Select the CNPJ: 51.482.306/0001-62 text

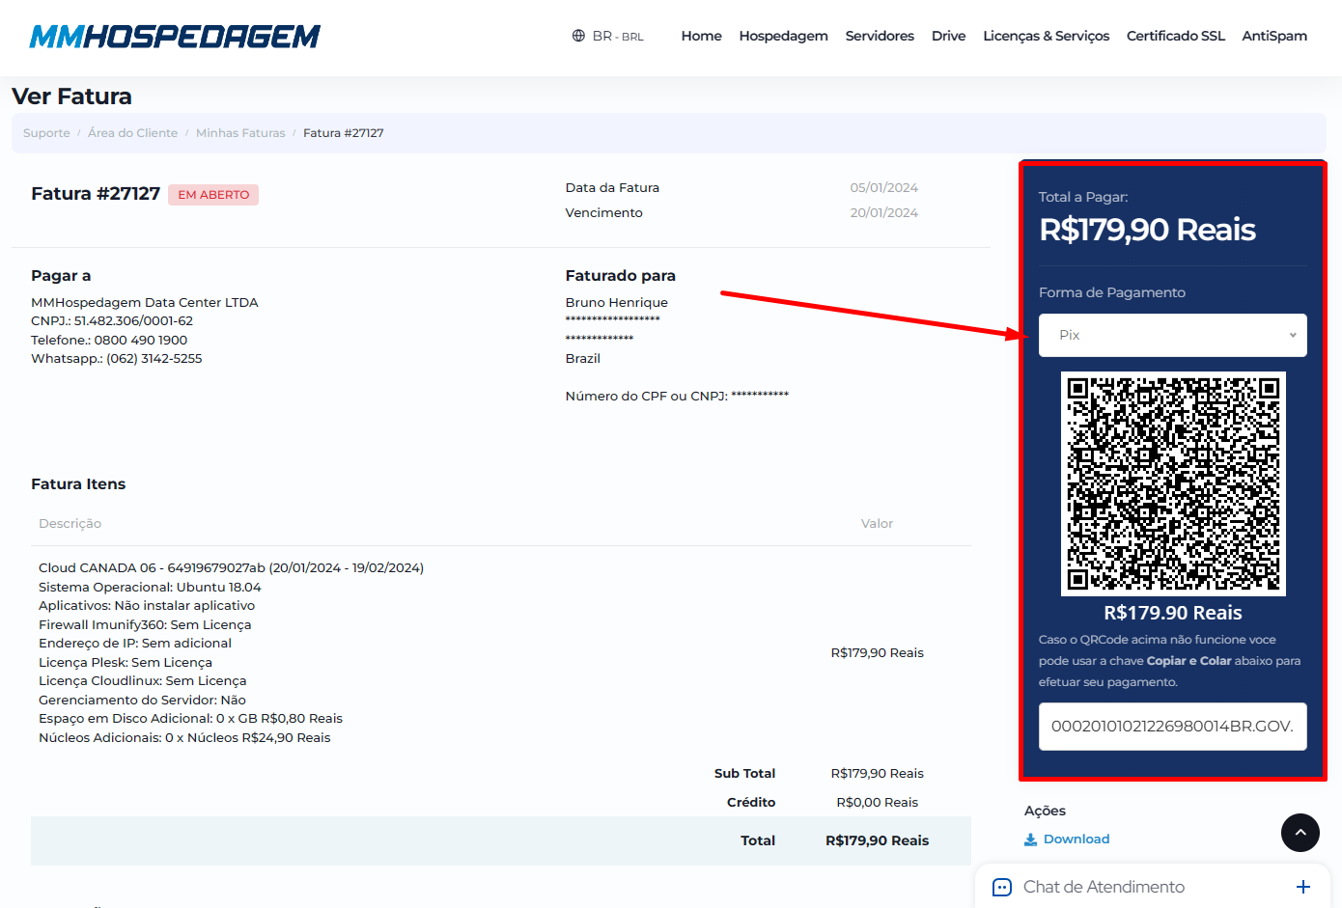(112, 321)
